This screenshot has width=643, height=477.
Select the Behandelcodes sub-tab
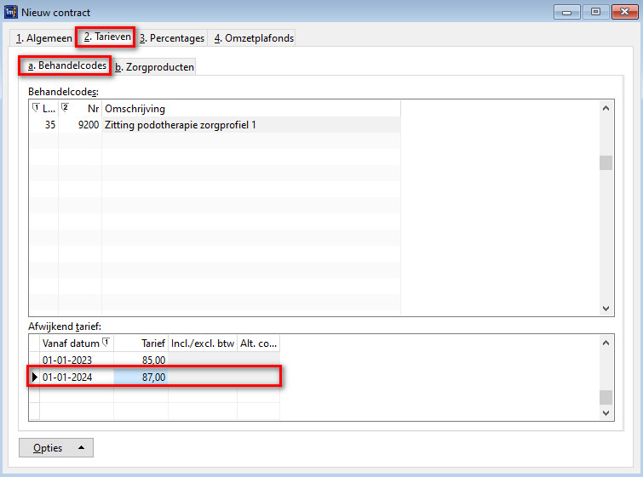point(66,65)
